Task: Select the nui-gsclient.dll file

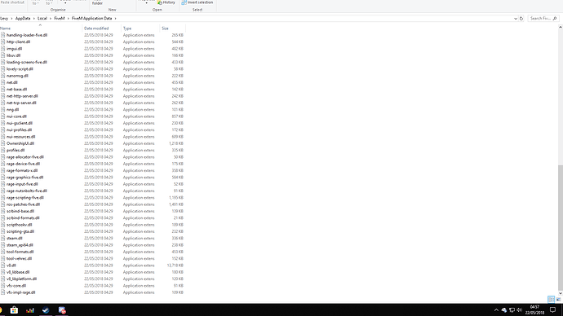Action: click(20, 123)
